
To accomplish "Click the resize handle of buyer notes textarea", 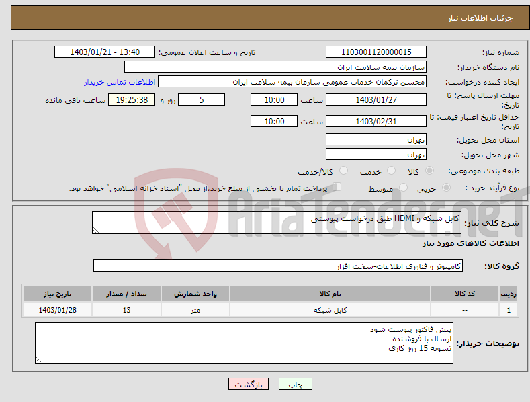I will (39, 360).
